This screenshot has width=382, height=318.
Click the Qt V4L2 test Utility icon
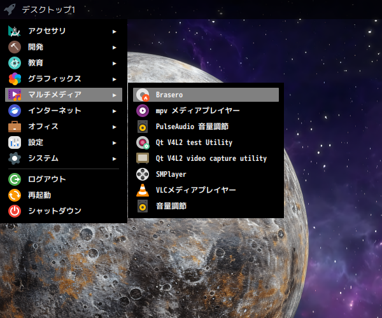[x=143, y=142]
